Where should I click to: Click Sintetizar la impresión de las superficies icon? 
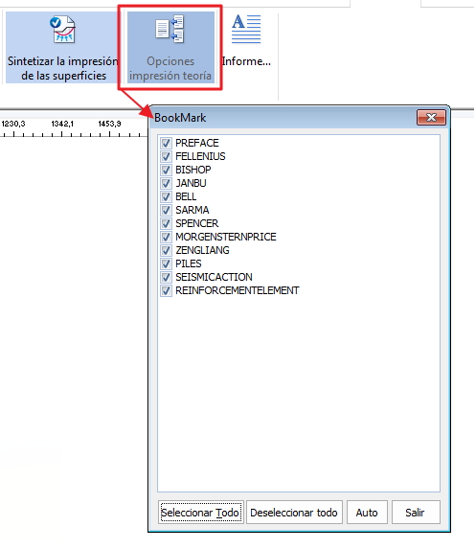click(62, 30)
